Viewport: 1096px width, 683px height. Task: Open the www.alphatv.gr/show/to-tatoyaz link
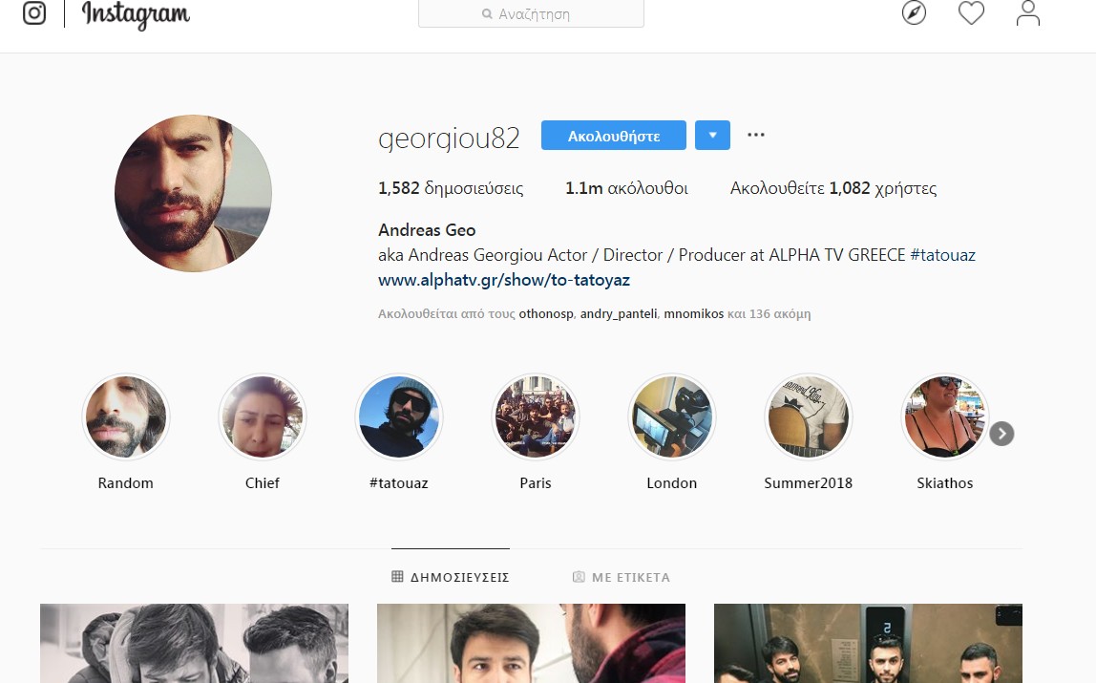pyautogui.click(x=504, y=280)
